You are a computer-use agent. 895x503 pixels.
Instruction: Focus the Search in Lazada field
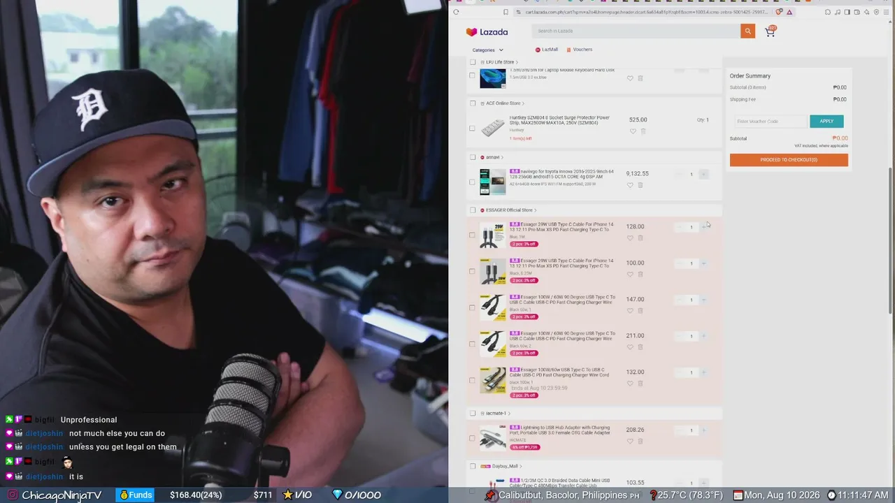point(636,31)
